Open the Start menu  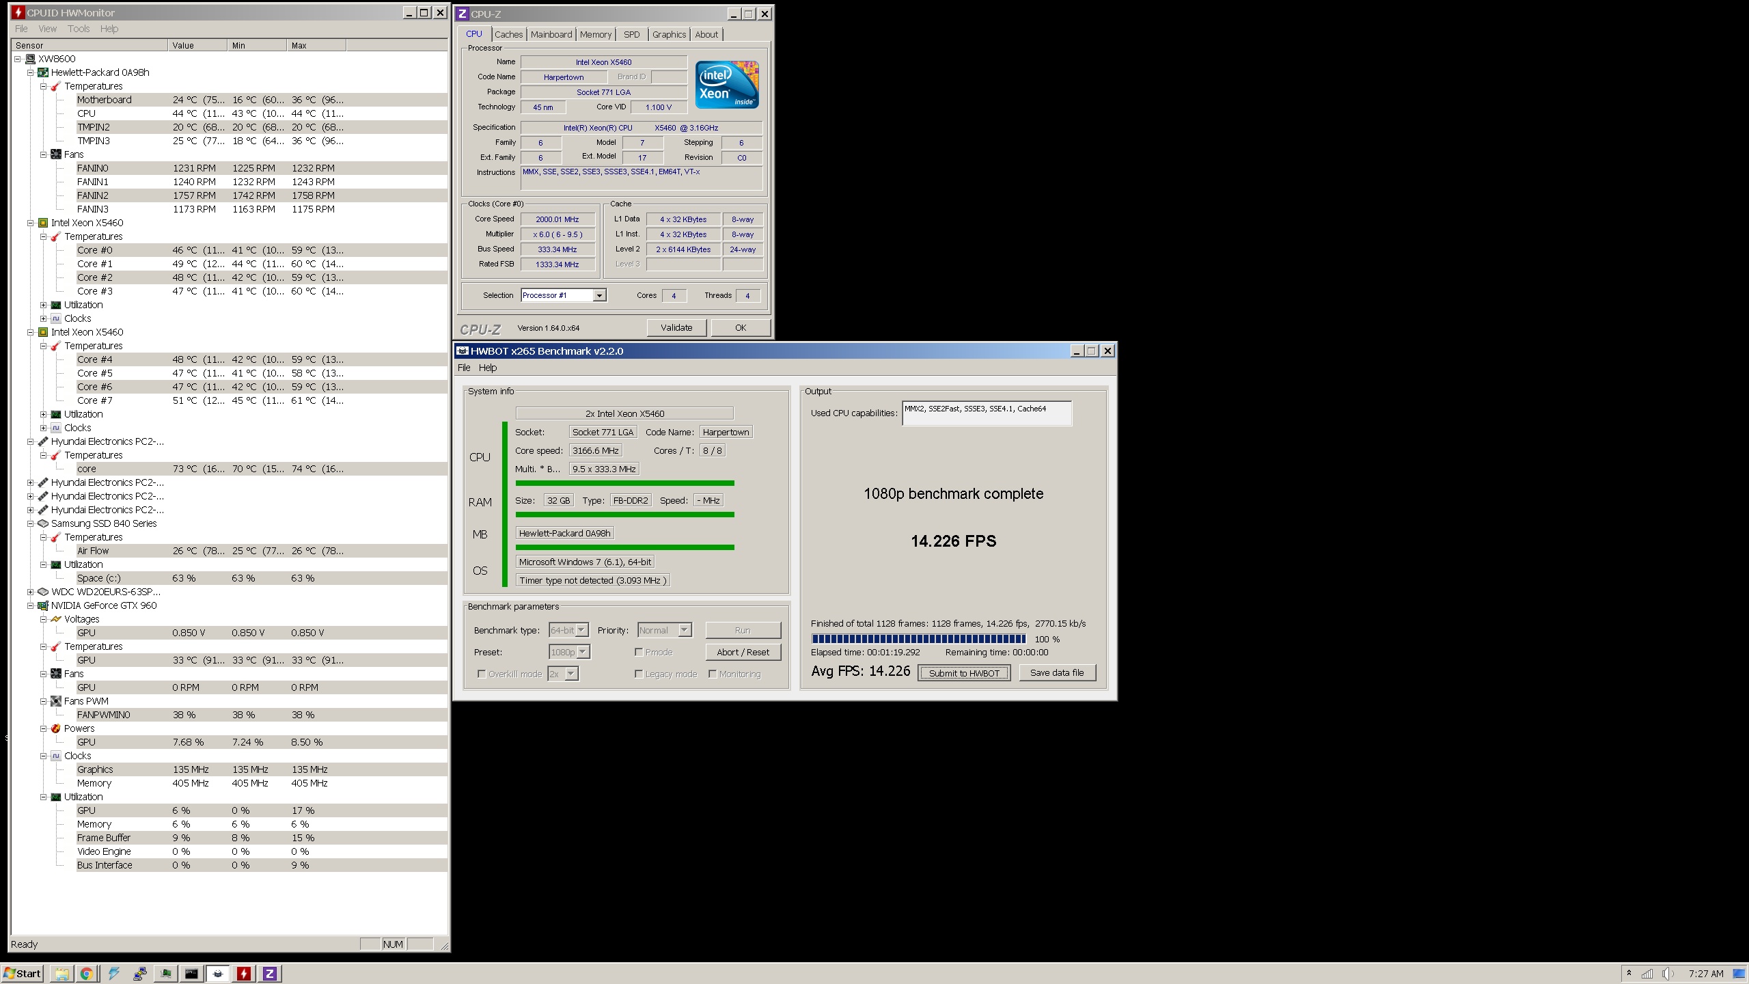(x=23, y=974)
